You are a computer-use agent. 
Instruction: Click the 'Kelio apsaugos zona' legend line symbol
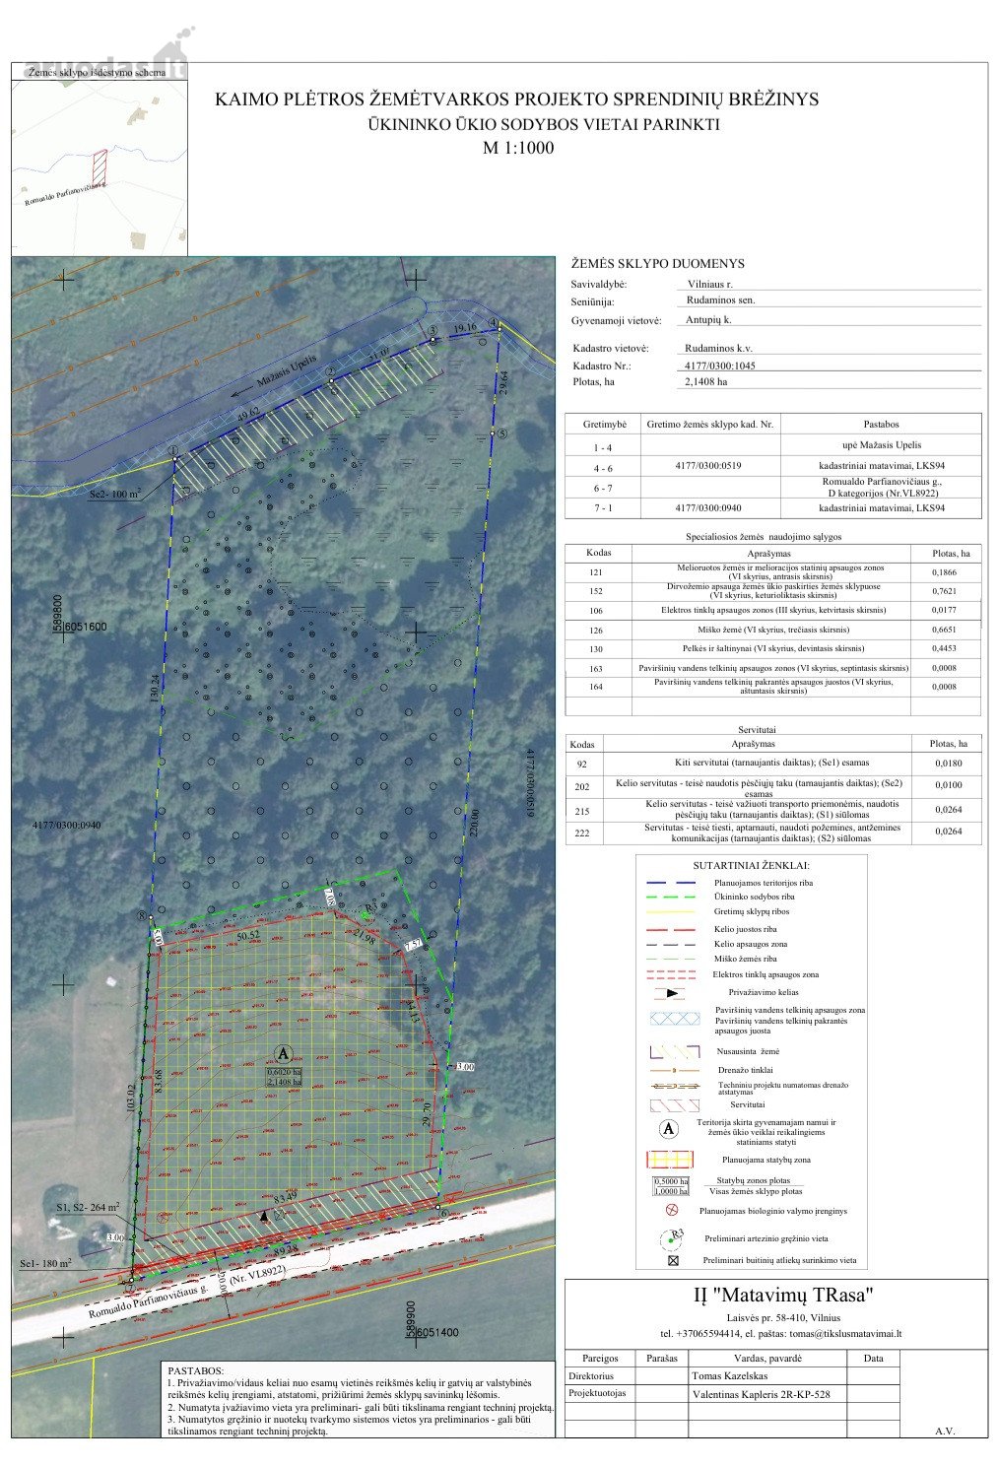(x=670, y=944)
